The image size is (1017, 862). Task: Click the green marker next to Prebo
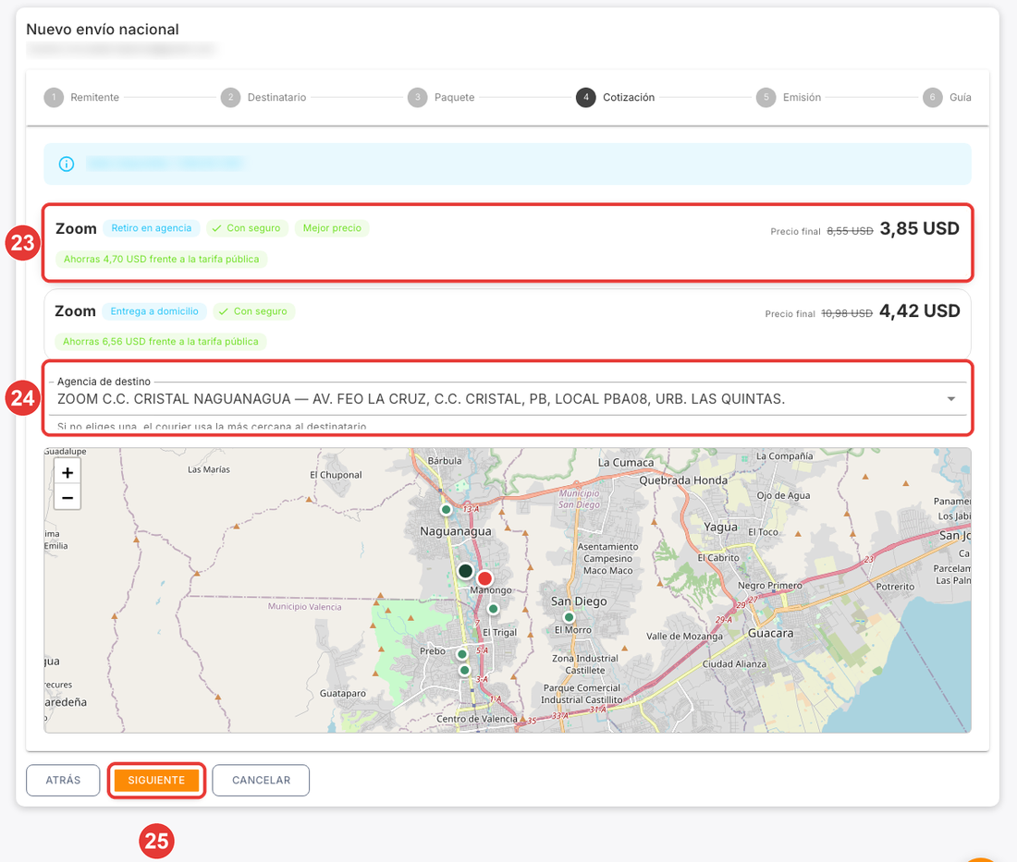point(461,654)
